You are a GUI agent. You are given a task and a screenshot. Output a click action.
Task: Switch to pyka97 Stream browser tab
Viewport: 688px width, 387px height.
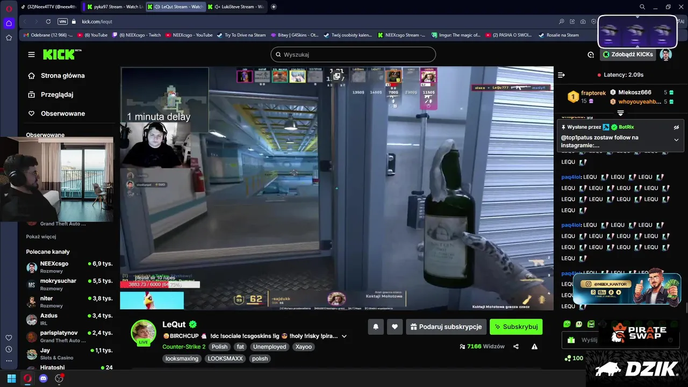point(114,6)
